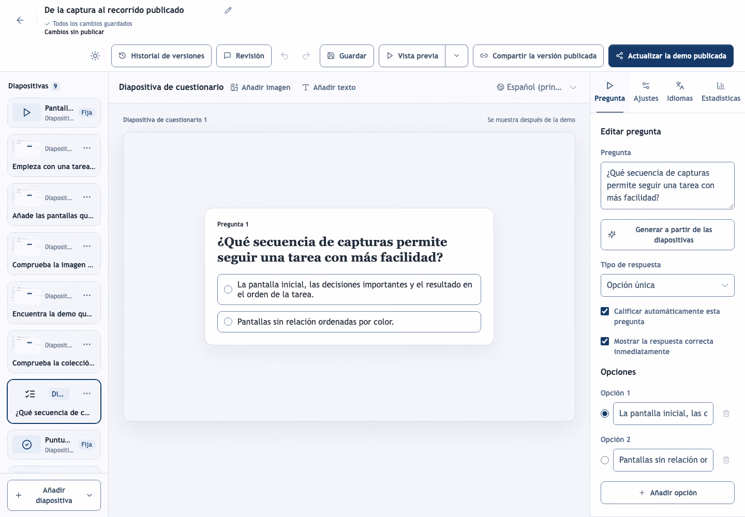The width and height of the screenshot is (745, 517).
Task: Click Añadir imagen in the slide header
Action: click(261, 87)
